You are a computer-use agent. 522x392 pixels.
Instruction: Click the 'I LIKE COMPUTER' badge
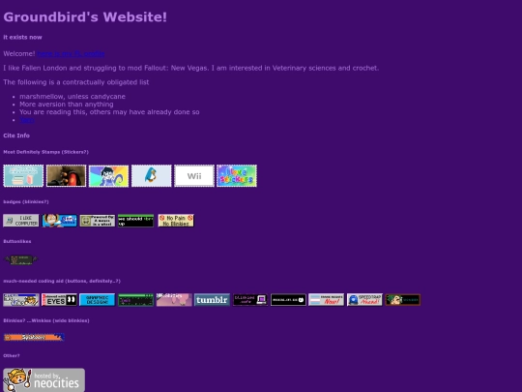21,221
